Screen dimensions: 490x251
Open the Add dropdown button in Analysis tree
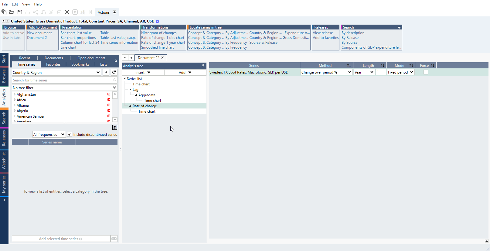(185, 72)
